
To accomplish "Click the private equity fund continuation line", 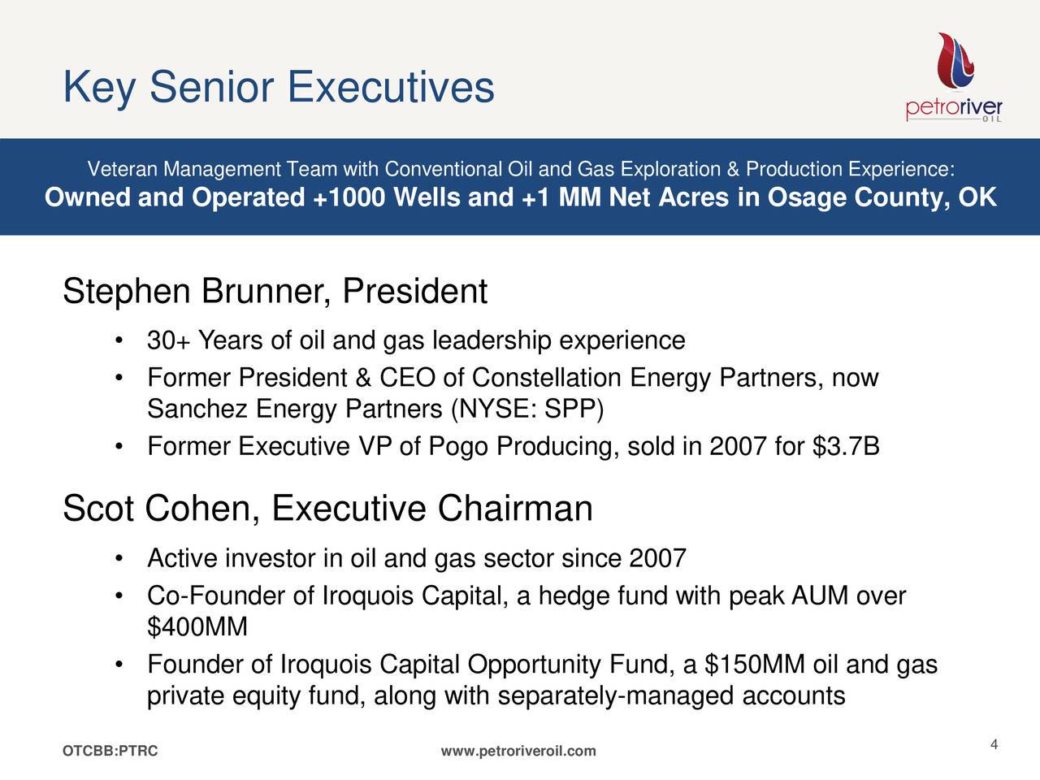I will [x=496, y=696].
